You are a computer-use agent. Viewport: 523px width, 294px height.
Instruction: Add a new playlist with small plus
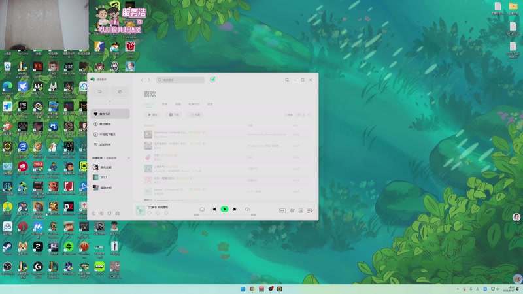[x=129, y=158]
